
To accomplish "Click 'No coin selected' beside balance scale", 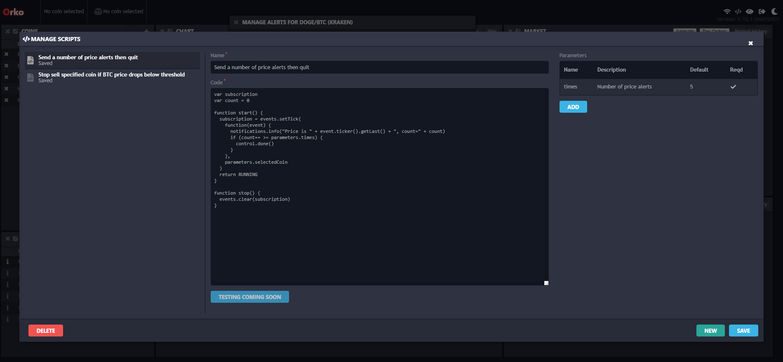I will click(123, 12).
